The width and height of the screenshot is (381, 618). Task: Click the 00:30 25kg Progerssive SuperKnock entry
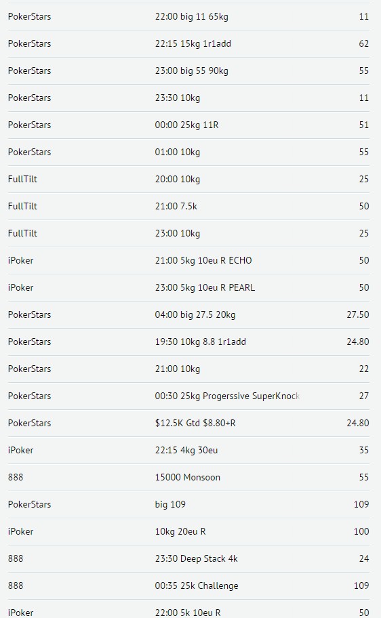(x=188, y=396)
